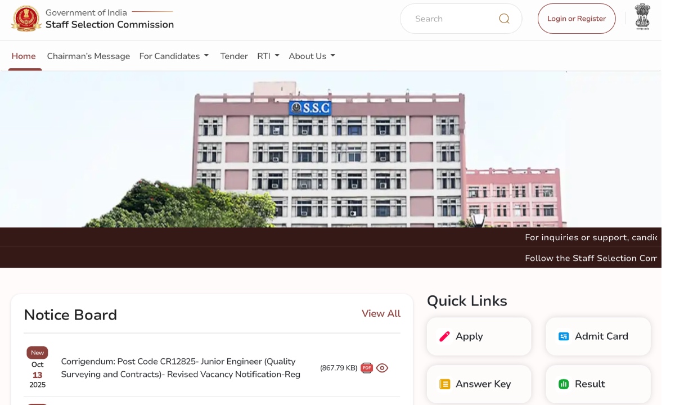Open the Junior Engineer corrigendum notice
The width and height of the screenshot is (675, 405).
(181, 368)
